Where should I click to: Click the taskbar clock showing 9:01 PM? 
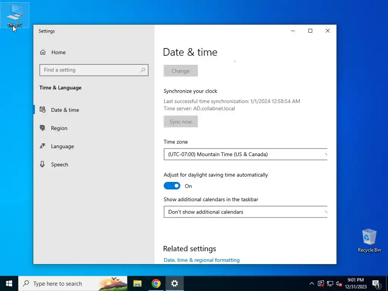355,283
